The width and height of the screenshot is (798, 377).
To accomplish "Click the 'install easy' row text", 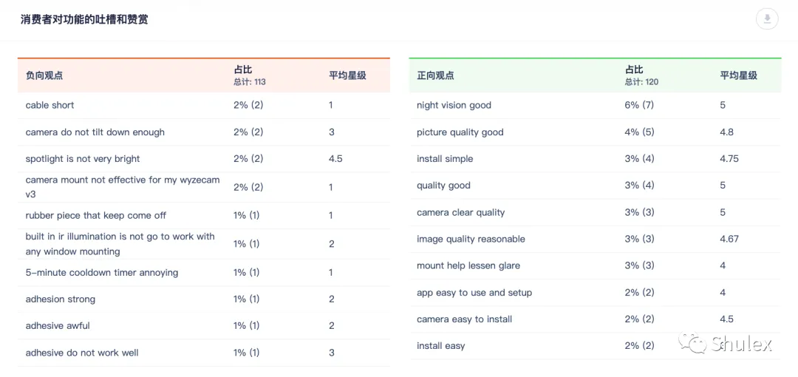I will coord(440,346).
